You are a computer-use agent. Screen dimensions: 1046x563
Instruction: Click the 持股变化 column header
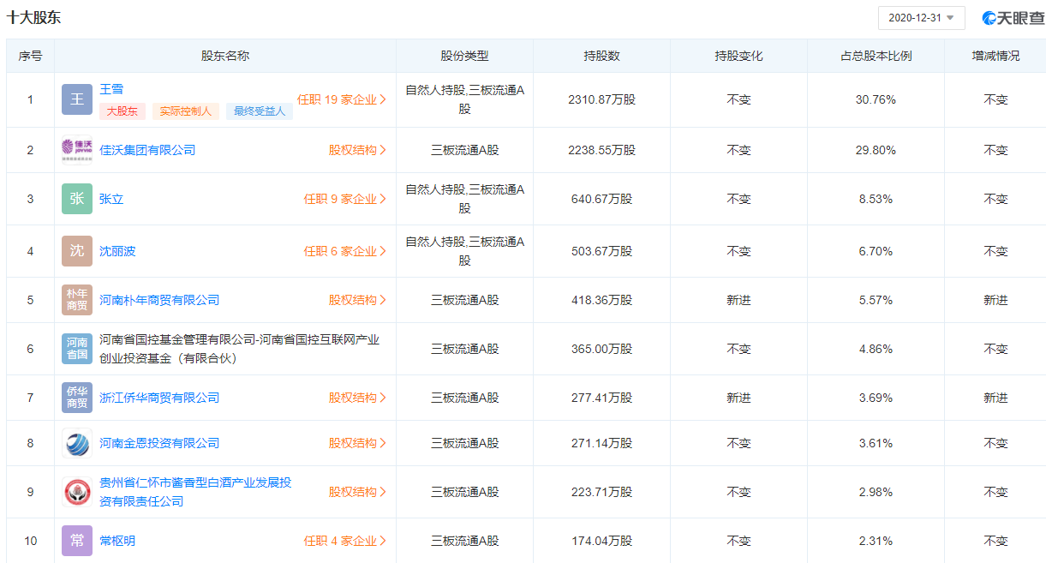coord(738,56)
